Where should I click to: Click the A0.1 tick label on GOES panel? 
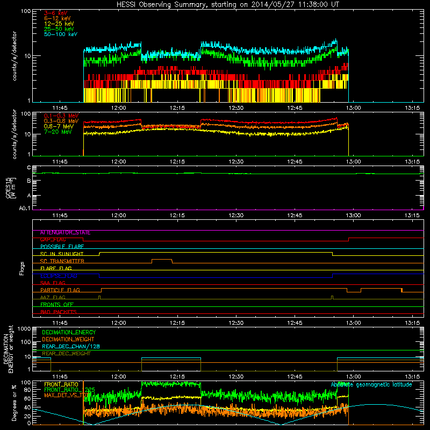(25, 208)
